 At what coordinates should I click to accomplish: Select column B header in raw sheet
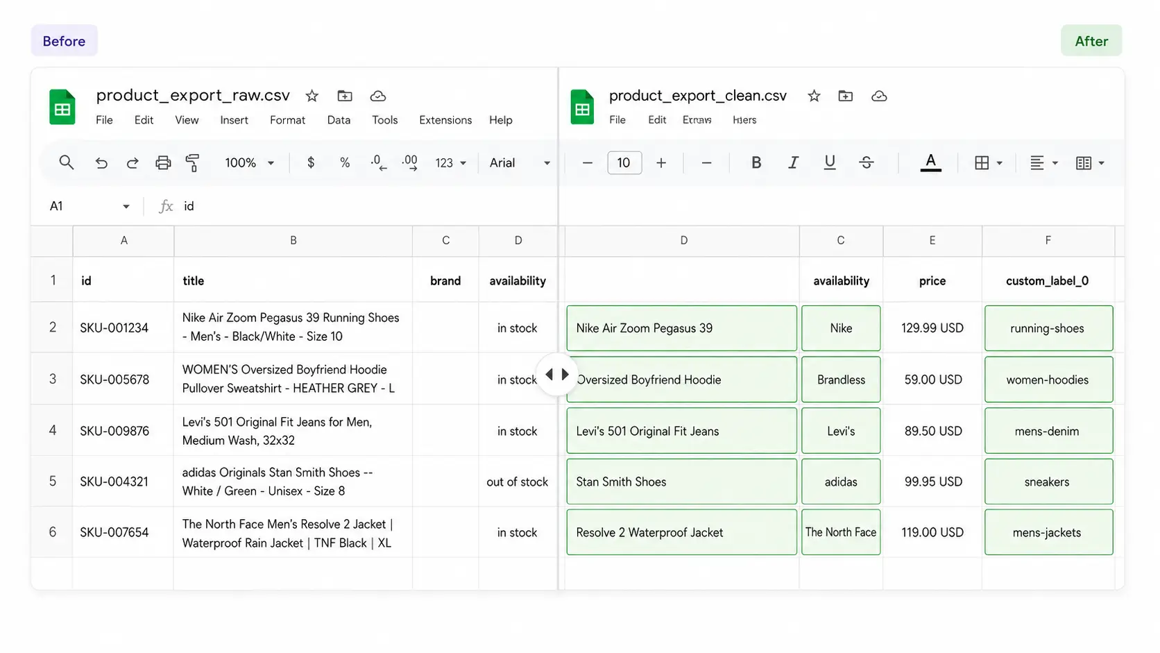click(x=293, y=241)
